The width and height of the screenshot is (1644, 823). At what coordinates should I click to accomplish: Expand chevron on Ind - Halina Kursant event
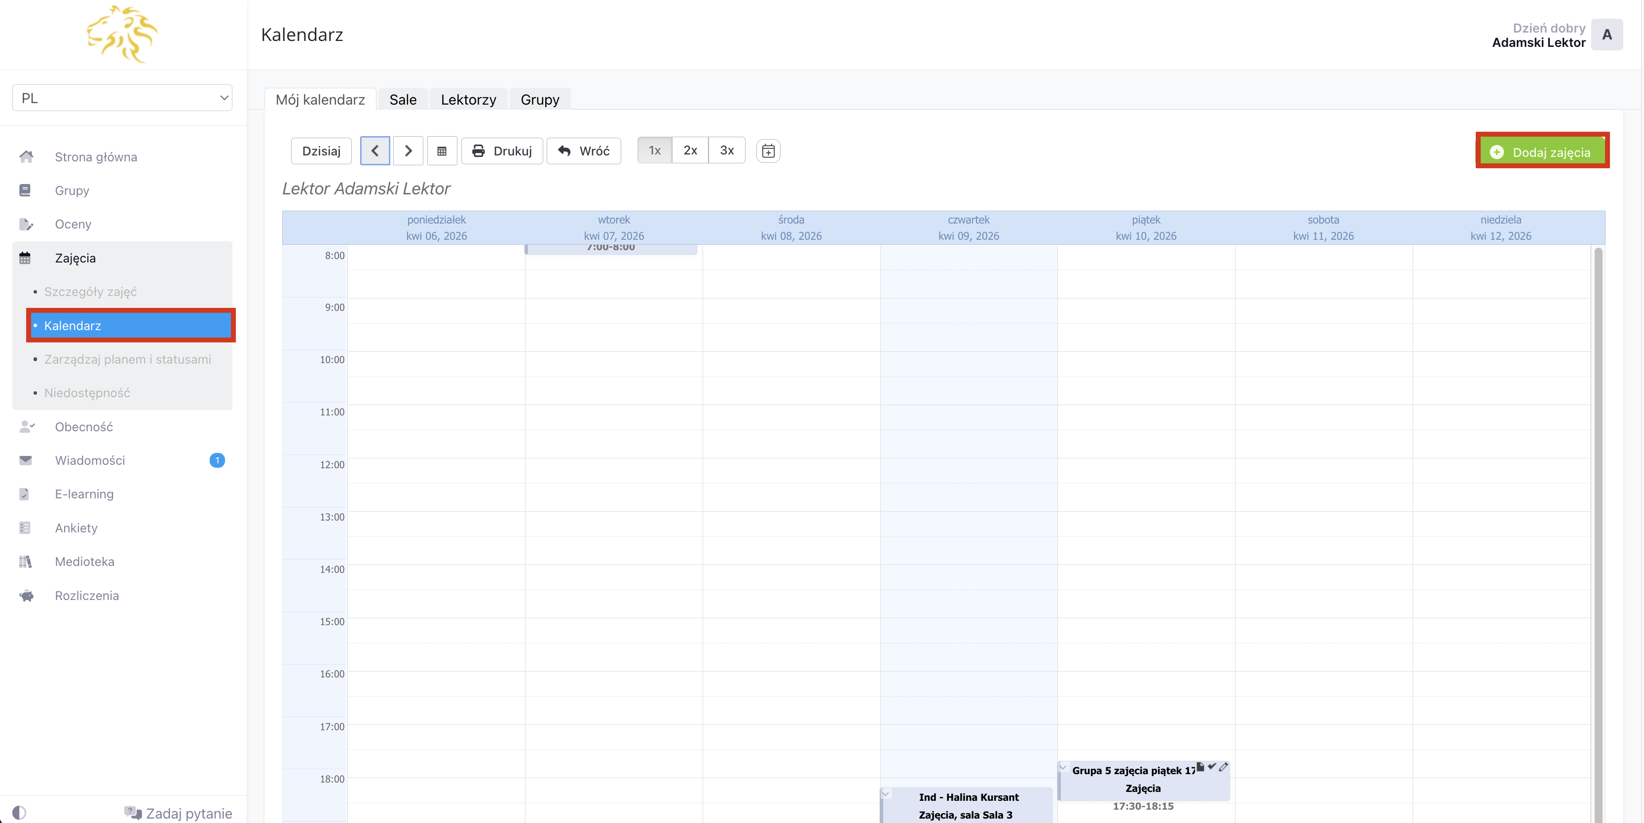886,794
